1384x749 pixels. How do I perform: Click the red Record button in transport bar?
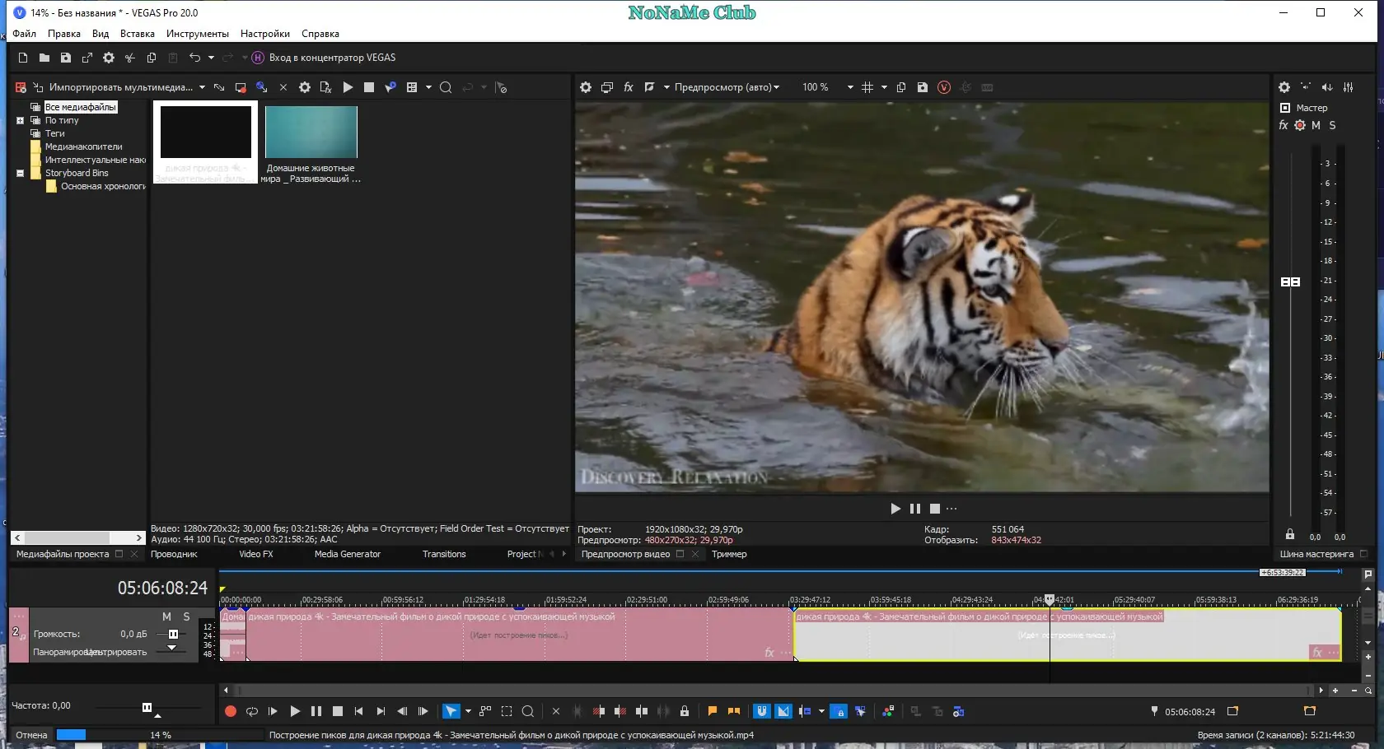point(231,712)
